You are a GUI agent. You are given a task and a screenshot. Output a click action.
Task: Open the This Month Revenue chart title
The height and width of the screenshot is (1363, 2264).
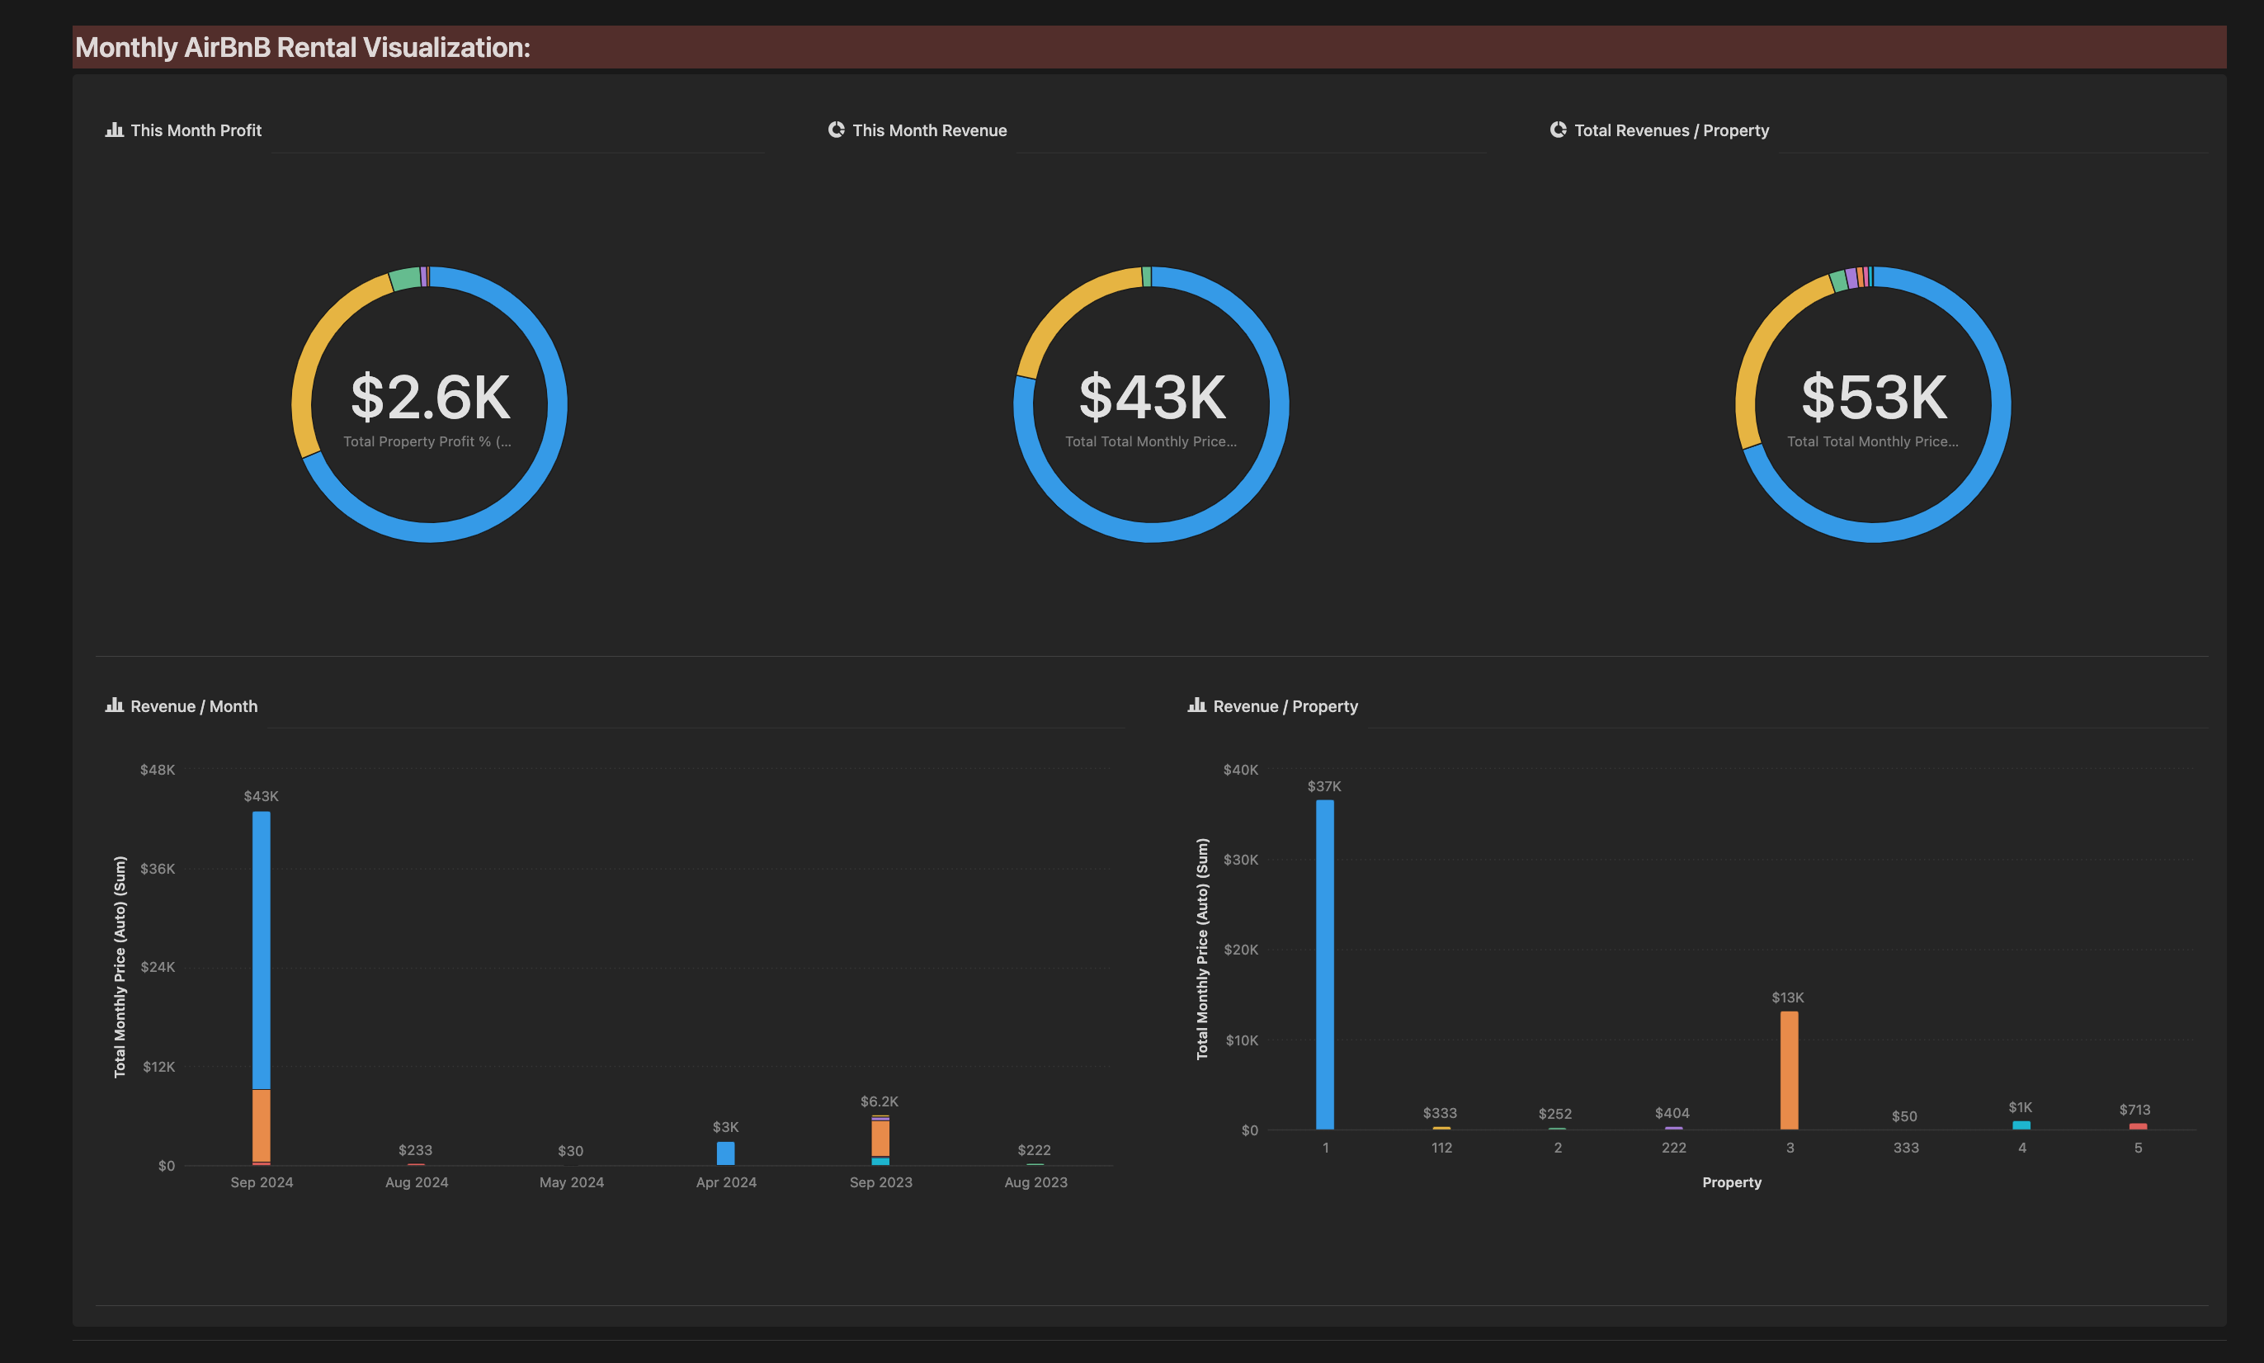click(x=930, y=130)
